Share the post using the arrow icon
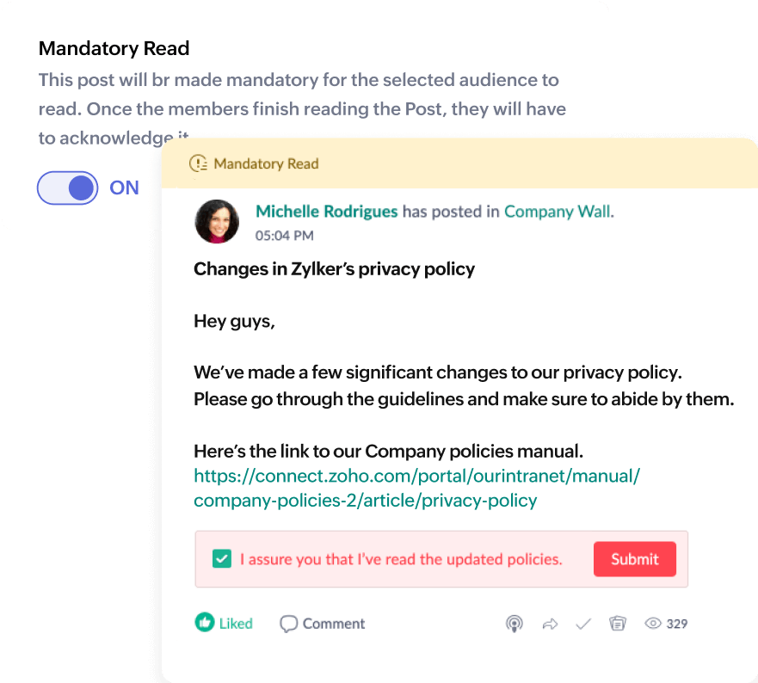Image resolution: width=758 pixels, height=683 pixels. 550,624
